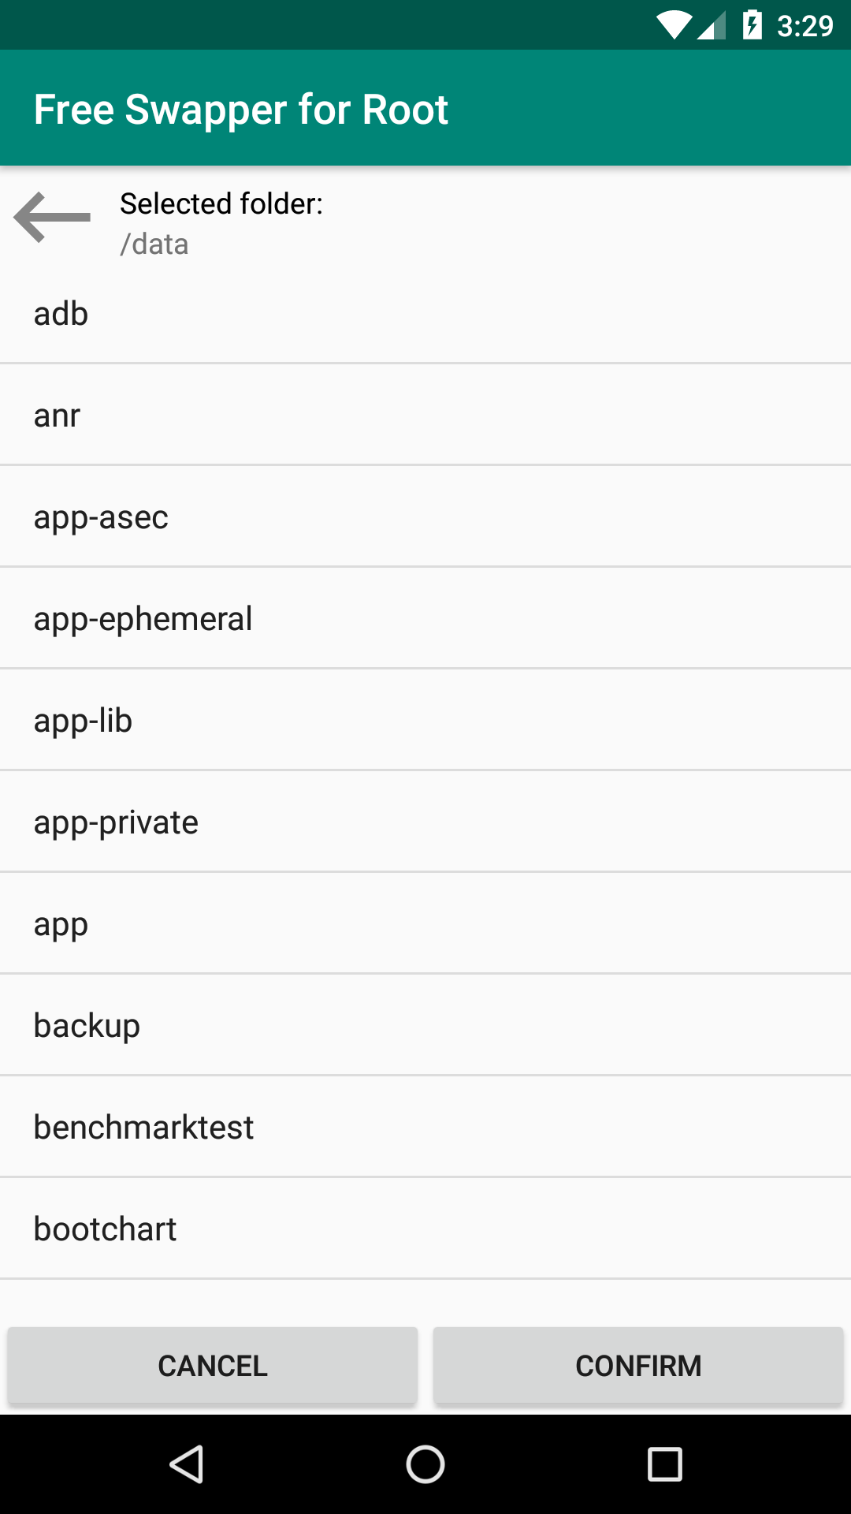
Task: Open the adb folder
Action: tap(425, 314)
